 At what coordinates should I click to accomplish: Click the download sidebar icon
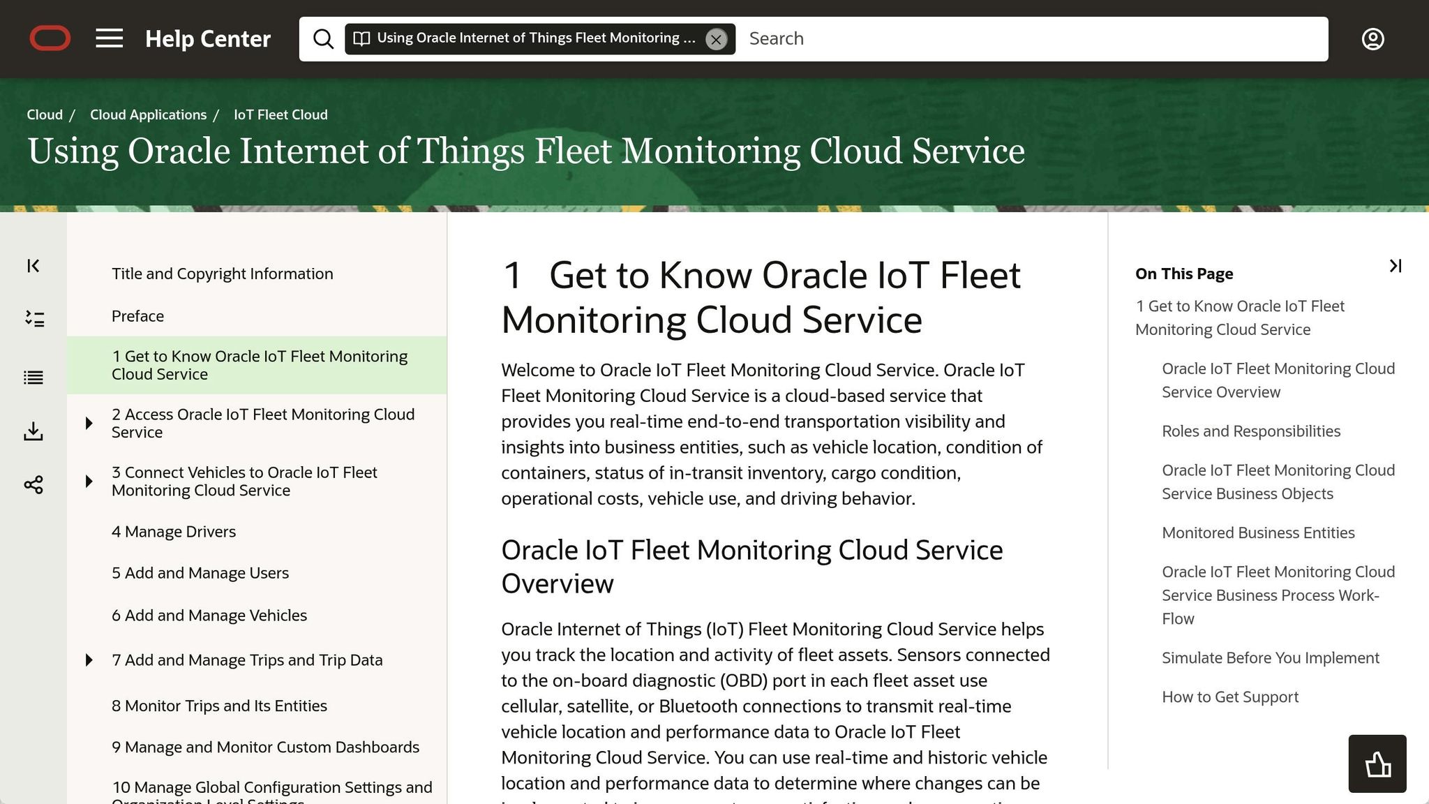(33, 431)
